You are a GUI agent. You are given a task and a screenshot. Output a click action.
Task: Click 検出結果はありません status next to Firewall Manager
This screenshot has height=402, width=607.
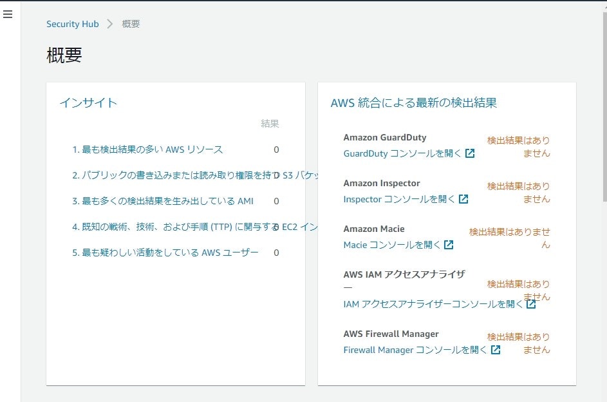[519, 343]
